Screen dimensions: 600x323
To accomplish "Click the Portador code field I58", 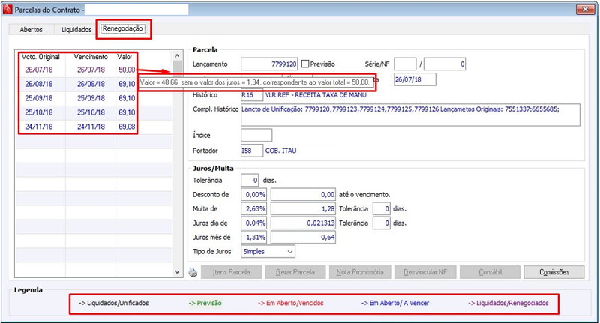I will click(x=252, y=151).
